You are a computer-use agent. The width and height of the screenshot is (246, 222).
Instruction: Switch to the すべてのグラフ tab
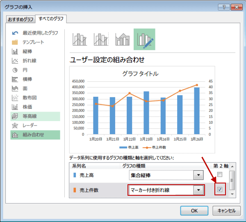coord(51,19)
